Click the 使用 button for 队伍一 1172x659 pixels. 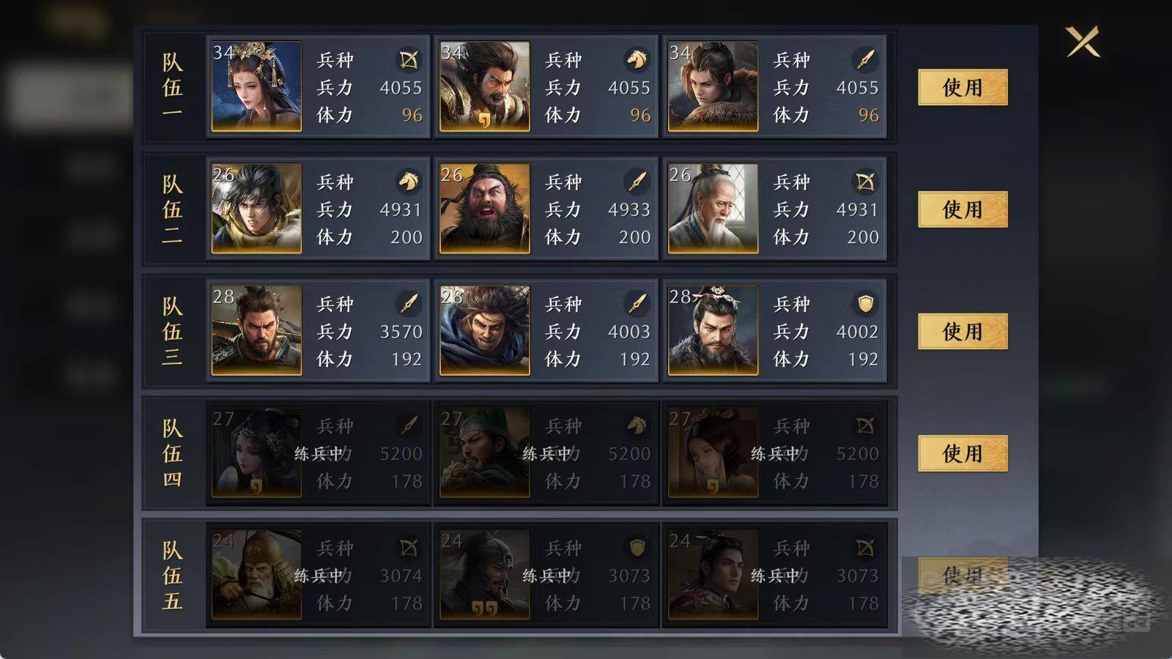(963, 87)
